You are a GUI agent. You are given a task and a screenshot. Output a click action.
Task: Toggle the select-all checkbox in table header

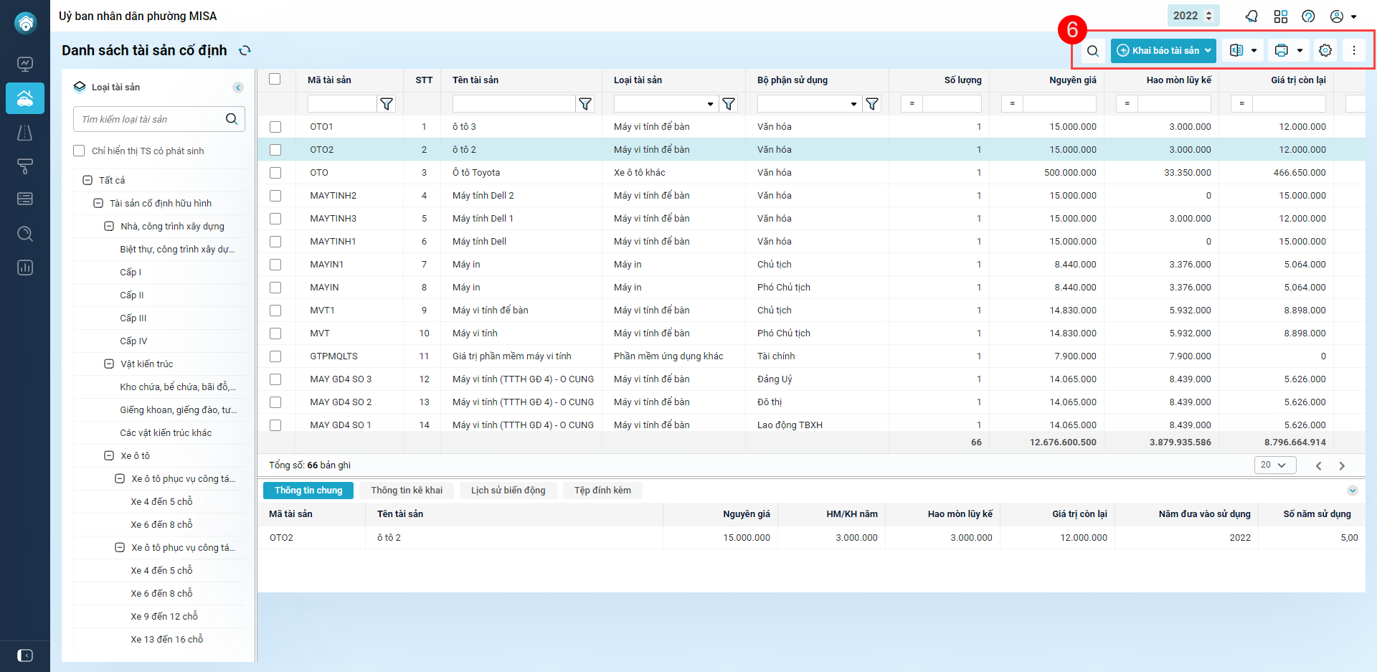(x=275, y=79)
